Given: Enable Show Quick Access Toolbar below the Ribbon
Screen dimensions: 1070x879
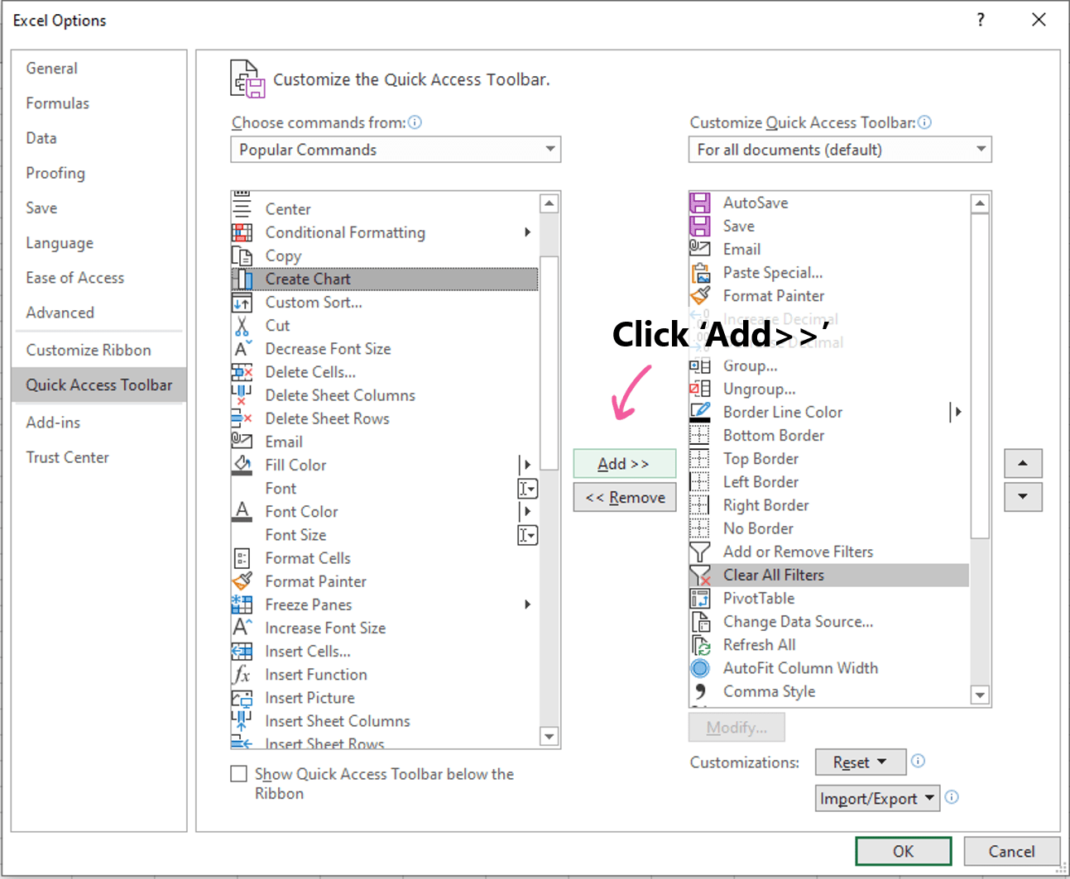Looking at the screenshot, I should coord(239,773).
